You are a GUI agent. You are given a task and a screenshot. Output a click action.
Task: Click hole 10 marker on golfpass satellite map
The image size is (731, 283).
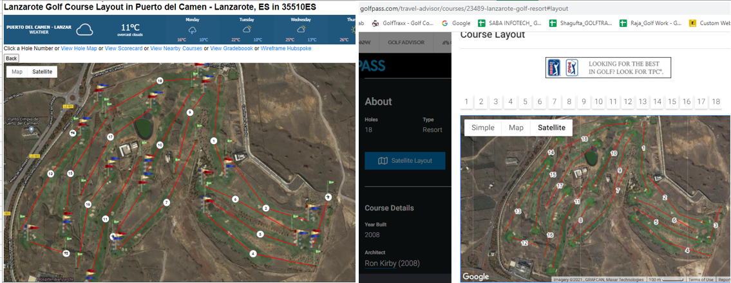pyautogui.click(x=614, y=152)
